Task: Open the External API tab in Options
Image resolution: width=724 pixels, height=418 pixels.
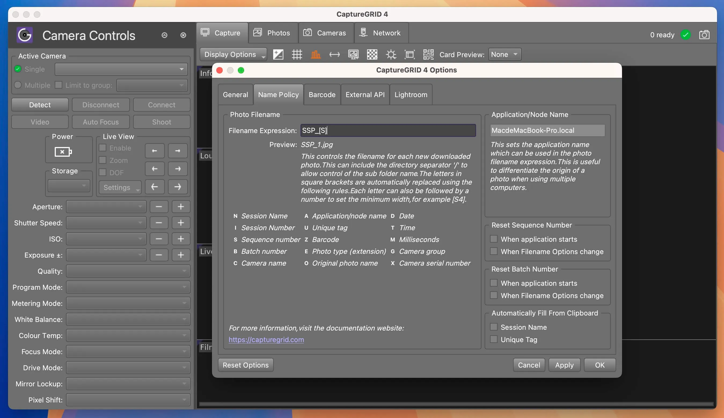Action: pyautogui.click(x=365, y=94)
